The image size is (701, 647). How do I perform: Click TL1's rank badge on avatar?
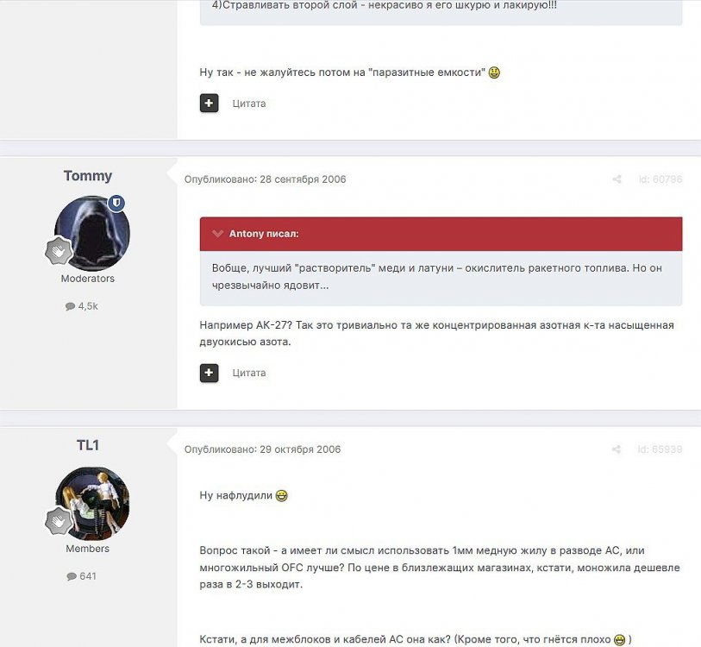tap(59, 521)
